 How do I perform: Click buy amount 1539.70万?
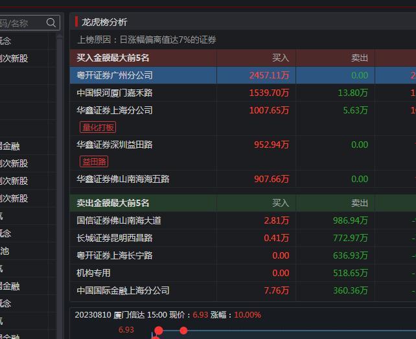269,93
